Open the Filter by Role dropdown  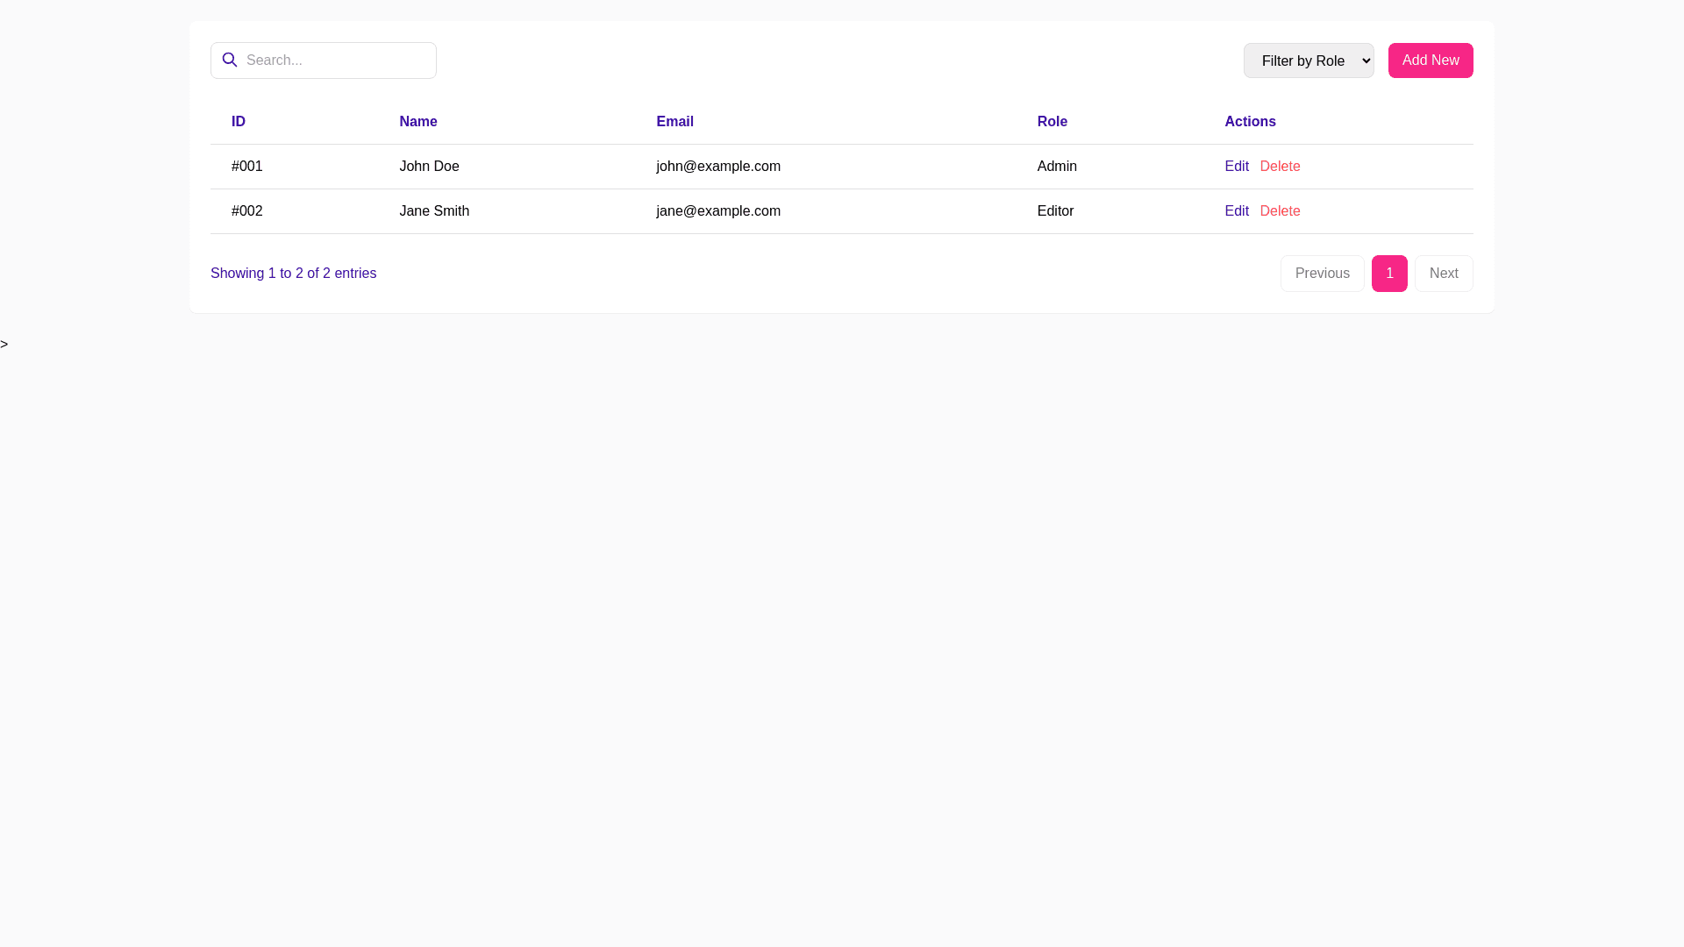click(1308, 61)
